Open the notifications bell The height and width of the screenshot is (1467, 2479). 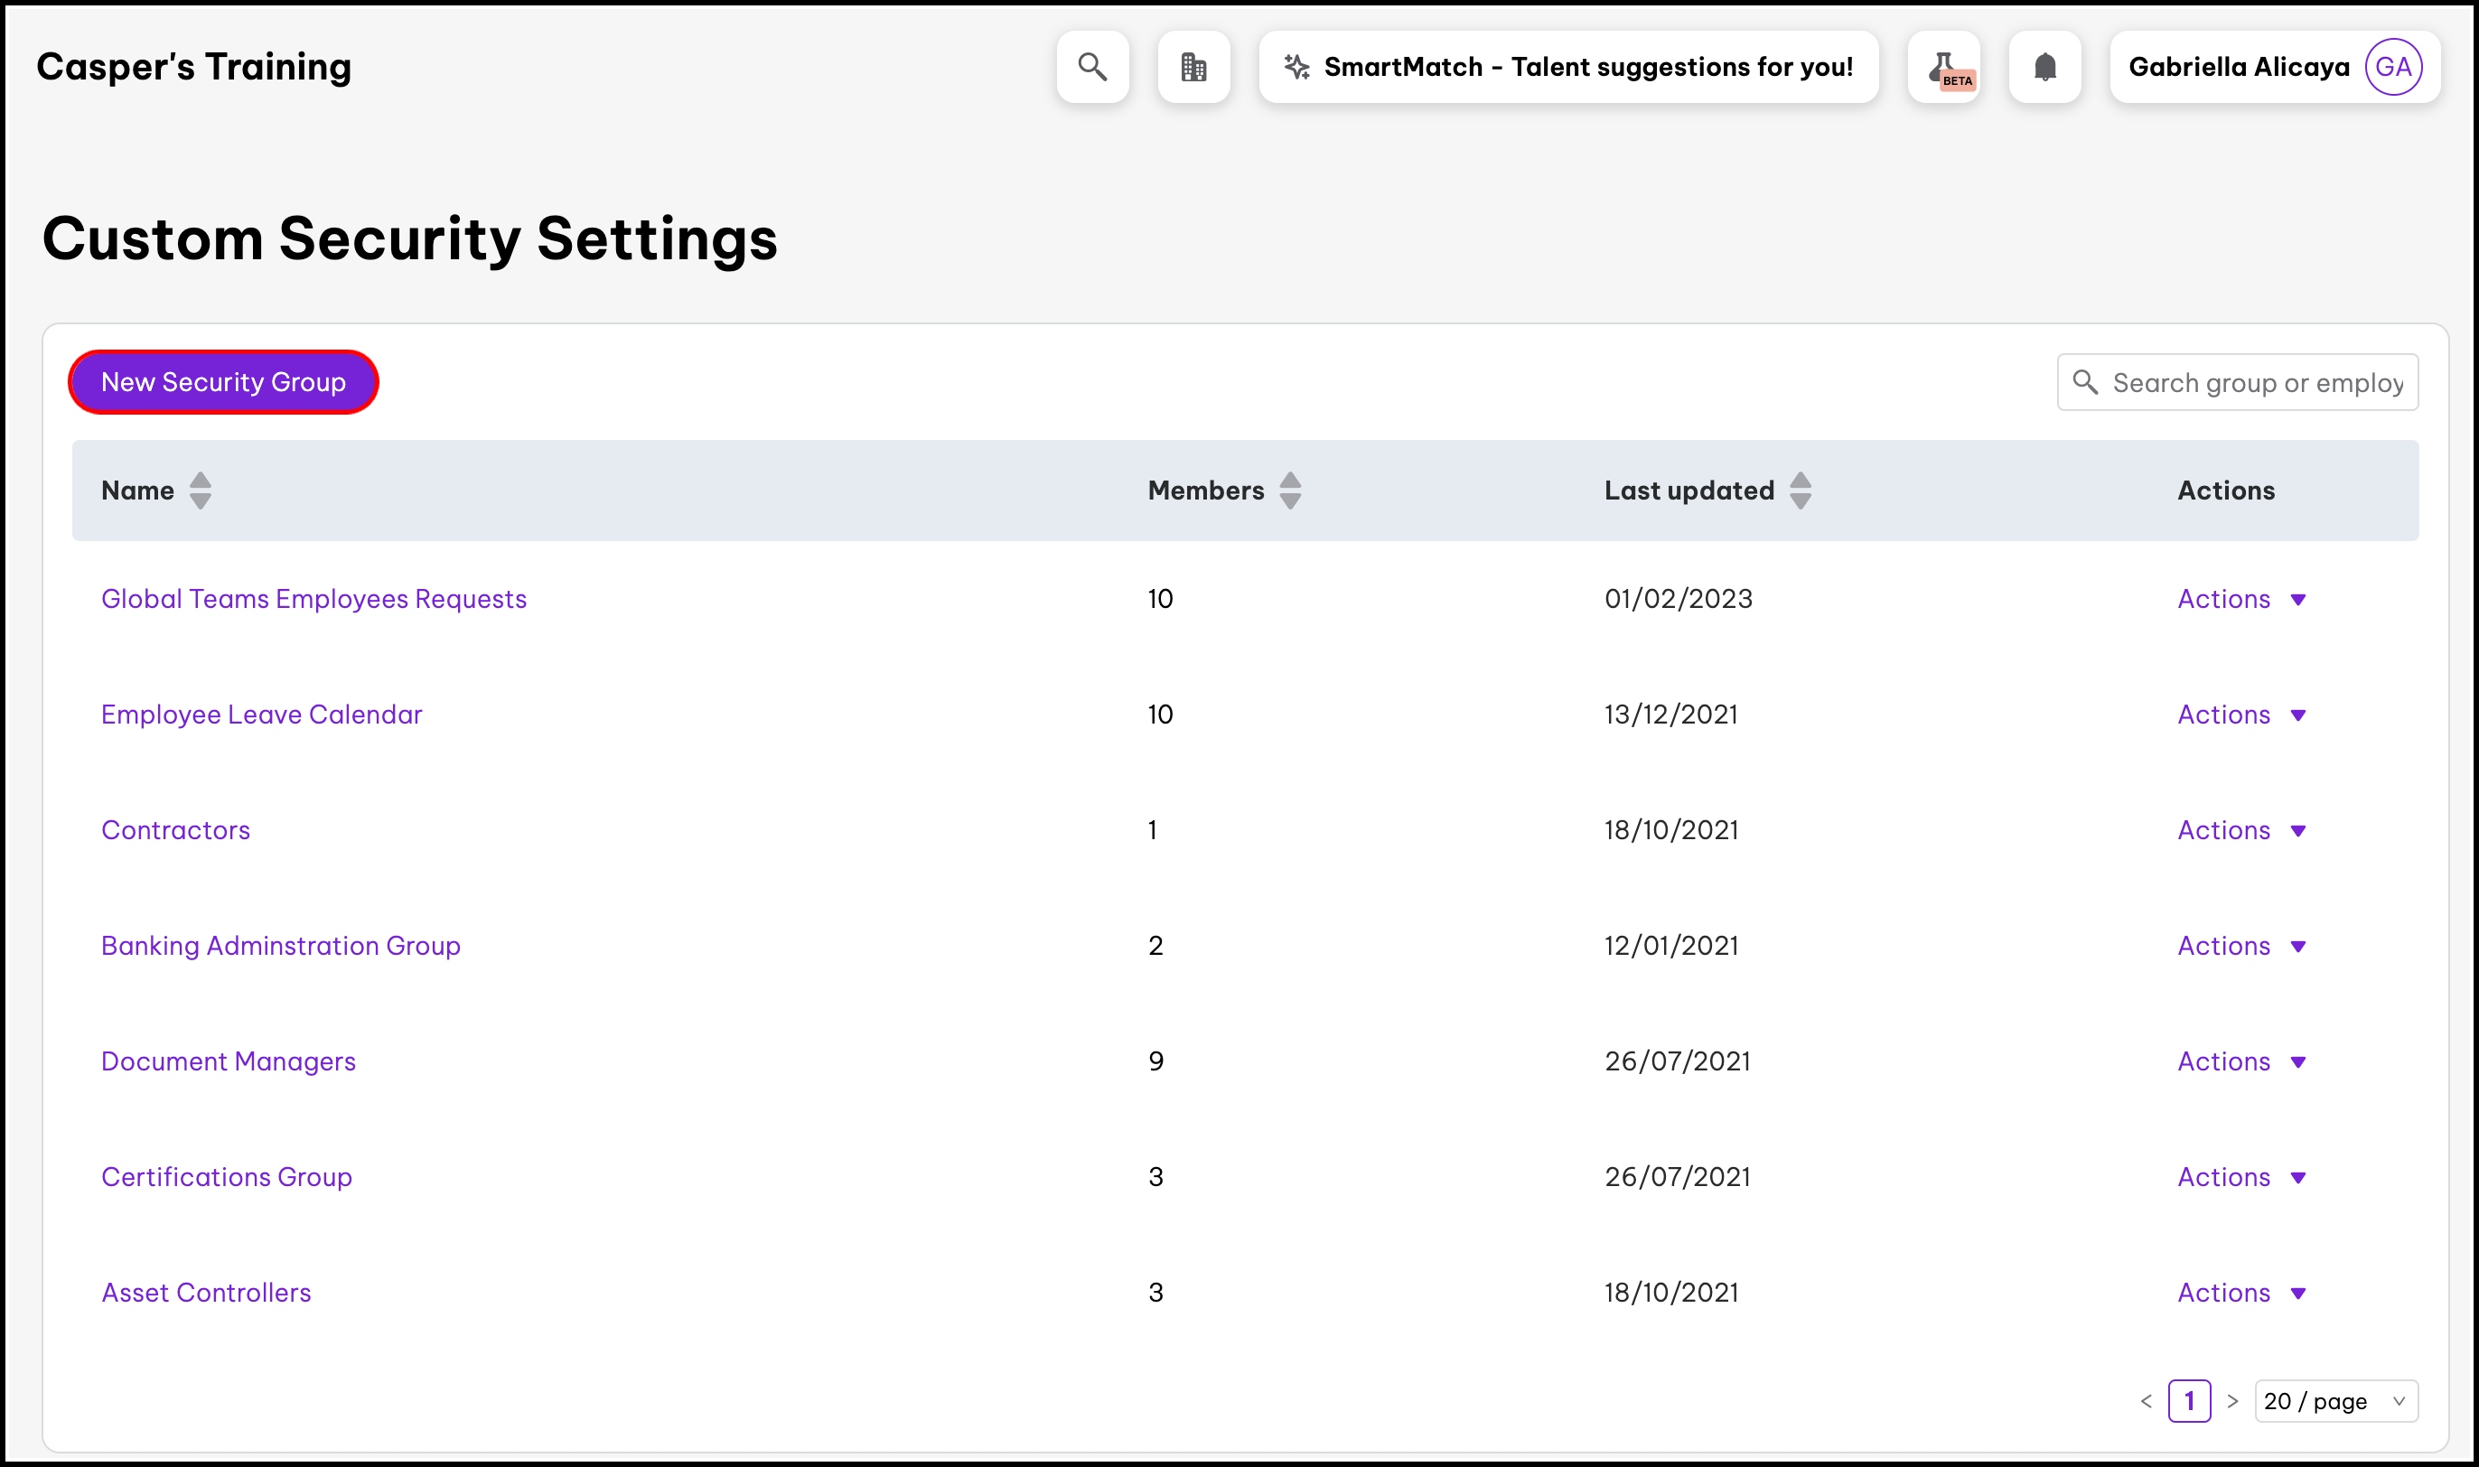point(2045,66)
